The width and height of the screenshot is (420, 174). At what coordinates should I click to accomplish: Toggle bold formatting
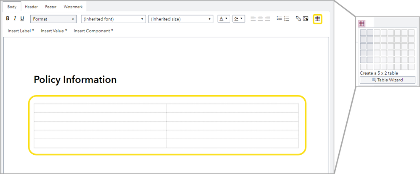(8, 18)
